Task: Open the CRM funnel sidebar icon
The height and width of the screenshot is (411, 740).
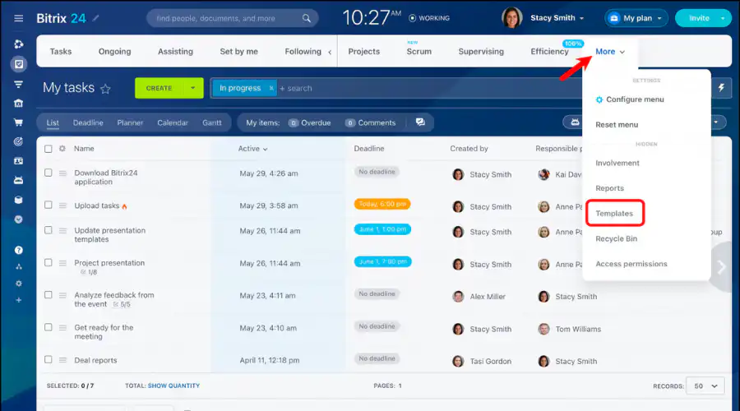Action: (x=18, y=85)
